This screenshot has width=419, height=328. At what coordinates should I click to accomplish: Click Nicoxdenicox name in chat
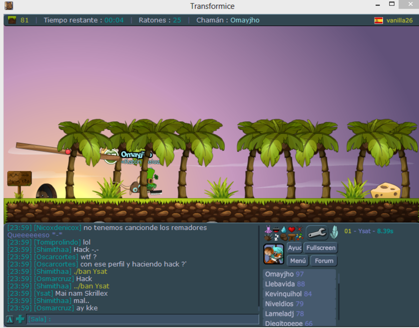[x=58, y=228]
